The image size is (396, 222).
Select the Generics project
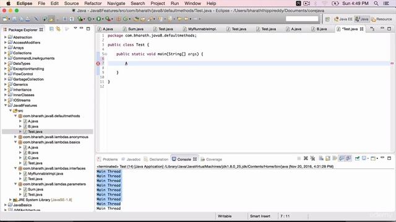pos(20,84)
